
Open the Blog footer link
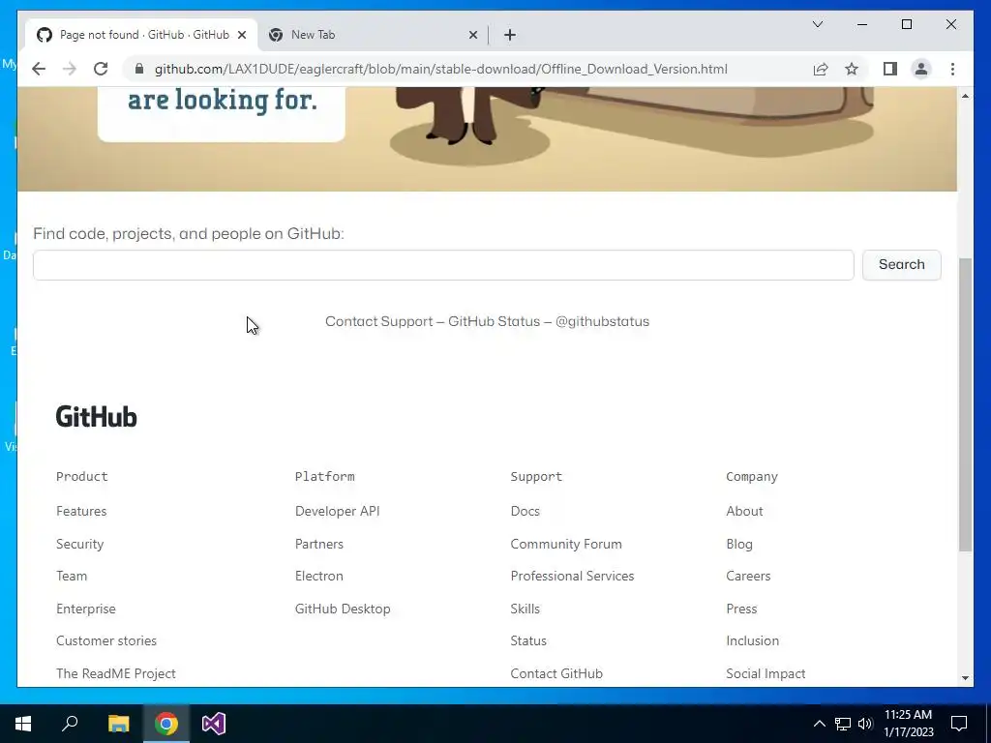(738, 544)
